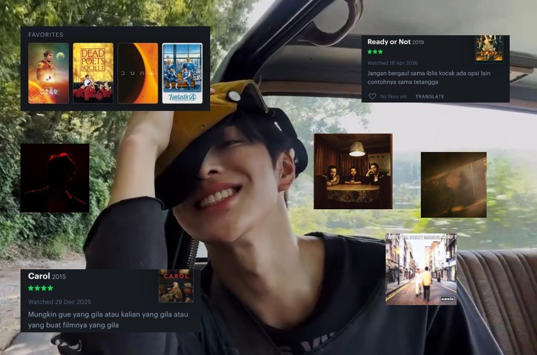Select the Dune poster in Favorites
The height and width of the screenshot is (355, 537).
click(138, 73)
